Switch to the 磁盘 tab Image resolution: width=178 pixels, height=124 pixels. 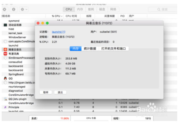[102, 9]
